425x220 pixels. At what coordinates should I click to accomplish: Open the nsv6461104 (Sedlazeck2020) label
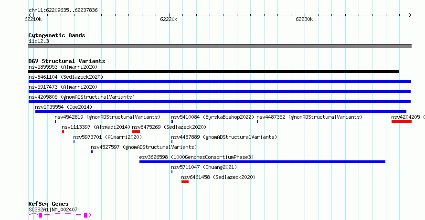(x=66, y=77)
